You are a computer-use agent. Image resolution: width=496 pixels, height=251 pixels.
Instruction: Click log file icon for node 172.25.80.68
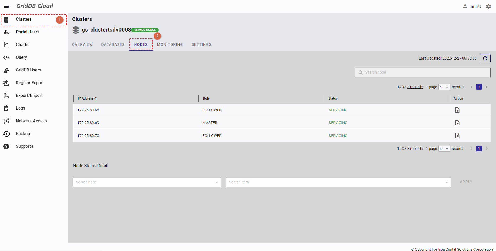[x=457, y=110]
